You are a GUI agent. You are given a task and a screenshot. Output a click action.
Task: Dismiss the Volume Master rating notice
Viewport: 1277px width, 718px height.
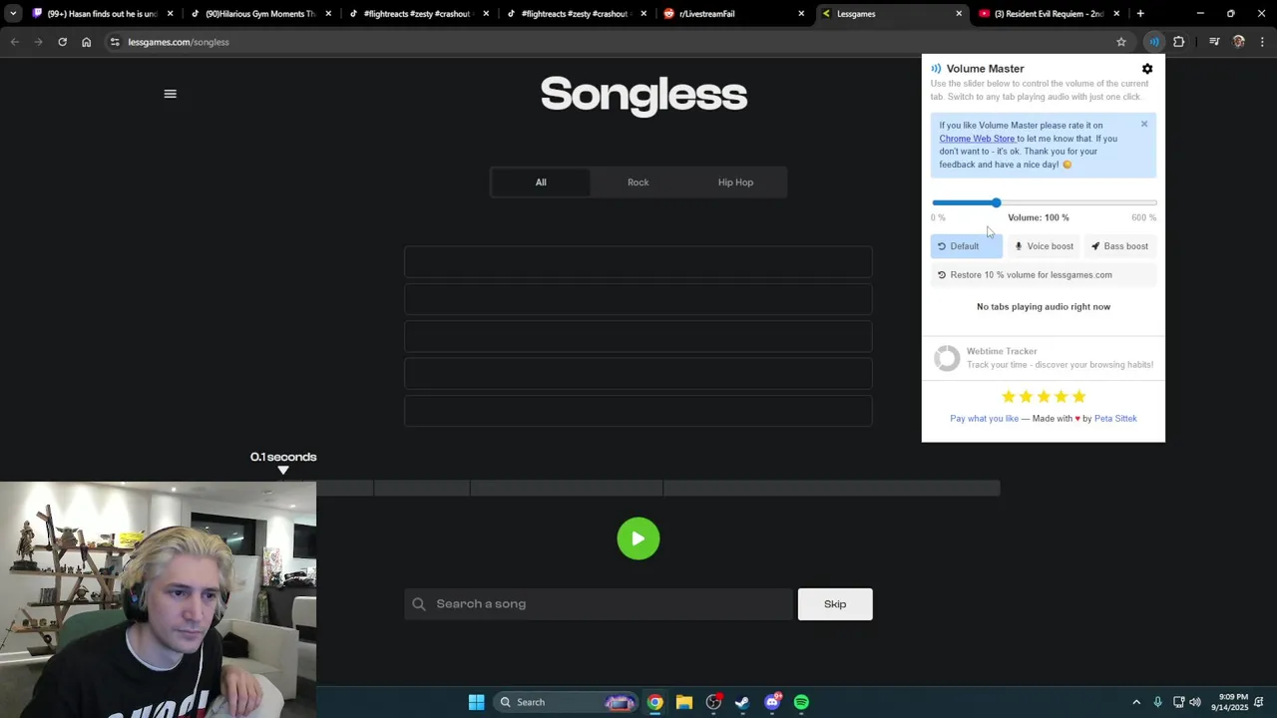1144,124
